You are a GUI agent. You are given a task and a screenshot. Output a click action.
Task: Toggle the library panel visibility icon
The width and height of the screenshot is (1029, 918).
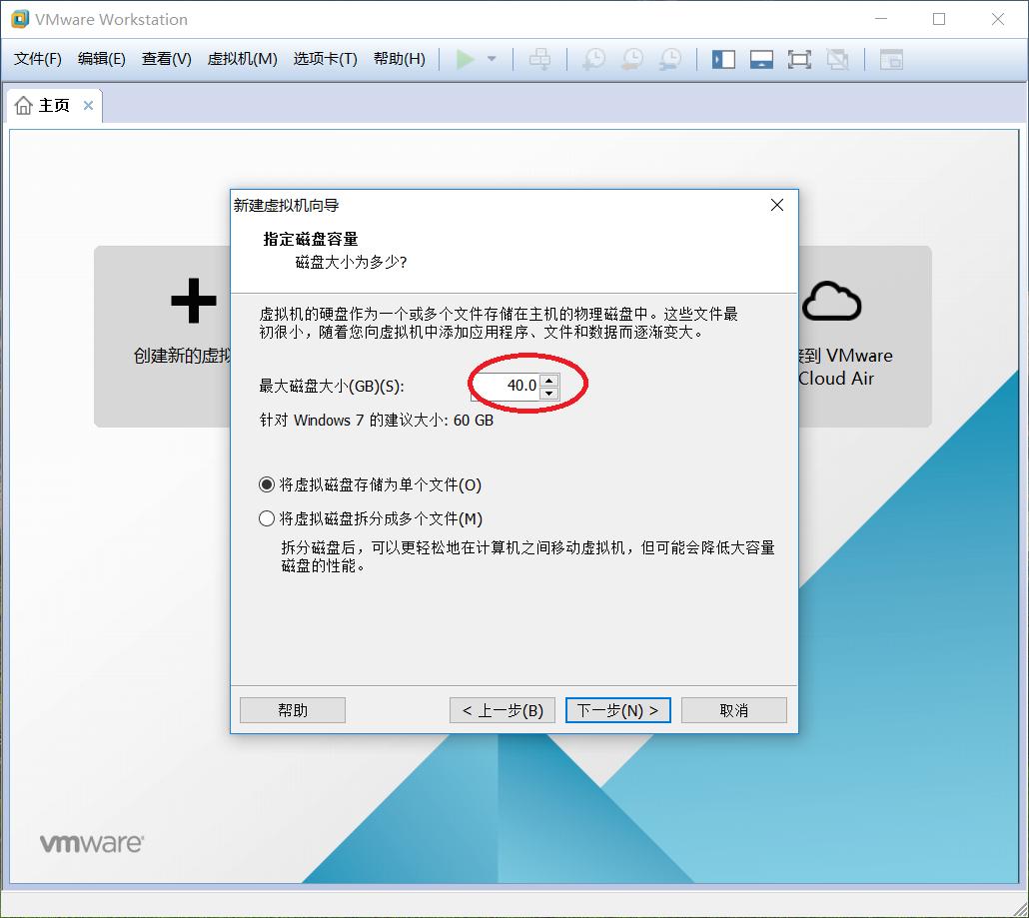pyautogui.click(x=722, y=59)
